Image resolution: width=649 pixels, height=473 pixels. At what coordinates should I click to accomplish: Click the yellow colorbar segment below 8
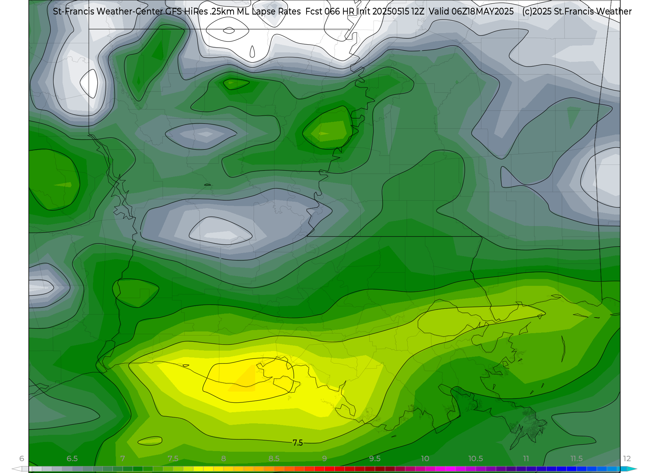219,469
